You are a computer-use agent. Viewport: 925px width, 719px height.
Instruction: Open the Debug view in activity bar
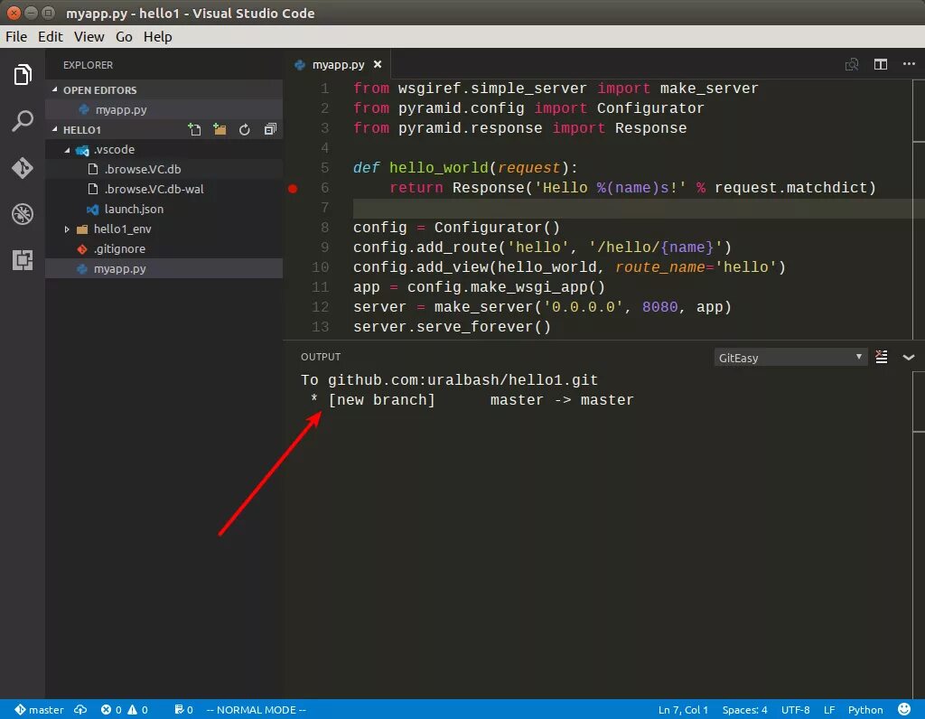(23, 214)
